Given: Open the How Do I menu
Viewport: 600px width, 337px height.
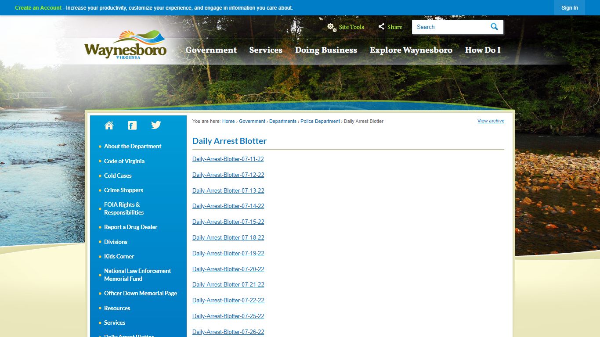Looking at the screenshot, I should 483,50.
